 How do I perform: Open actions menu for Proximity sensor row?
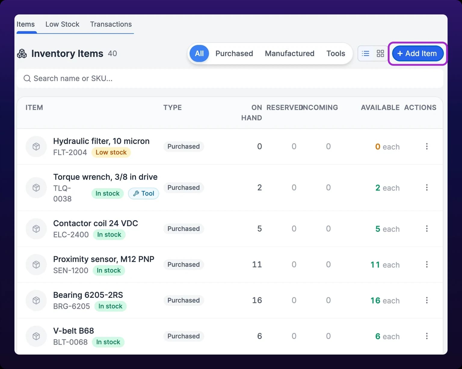[427, 264]
